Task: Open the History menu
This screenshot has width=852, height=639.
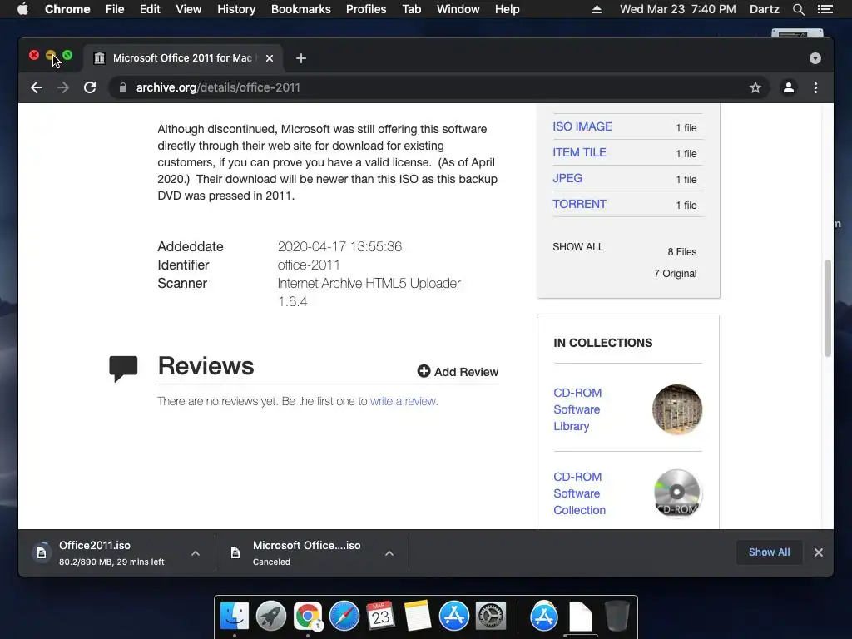Action: pos(236,9)
